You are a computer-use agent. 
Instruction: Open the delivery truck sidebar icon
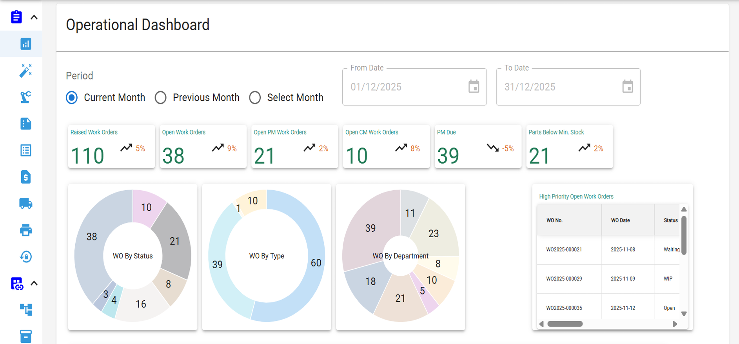(x=26, y=204)
